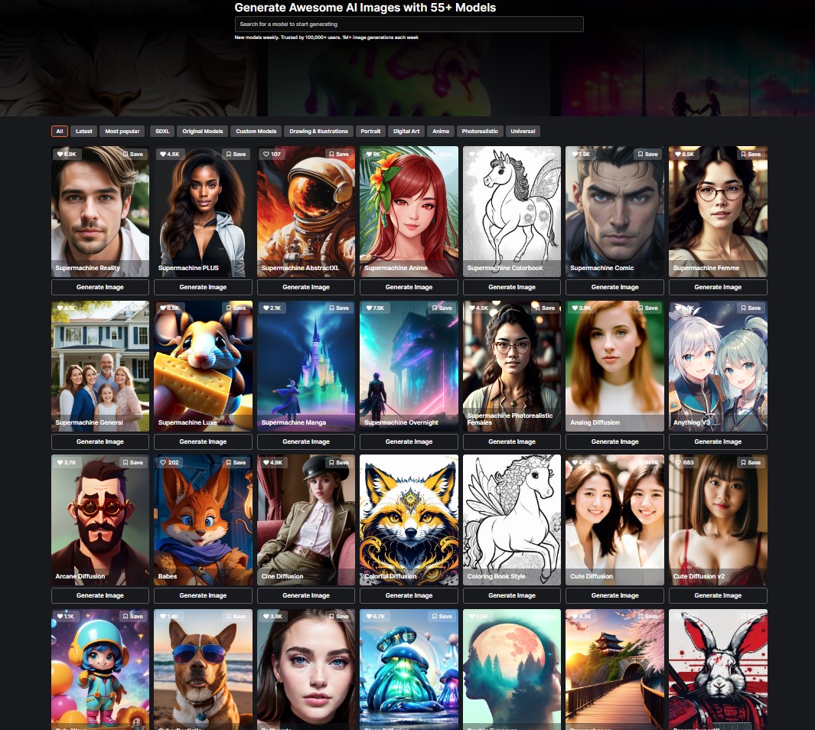Click the heart icon on Babes card
Screen dimensions: 815x730
click(x=163, y=462)
